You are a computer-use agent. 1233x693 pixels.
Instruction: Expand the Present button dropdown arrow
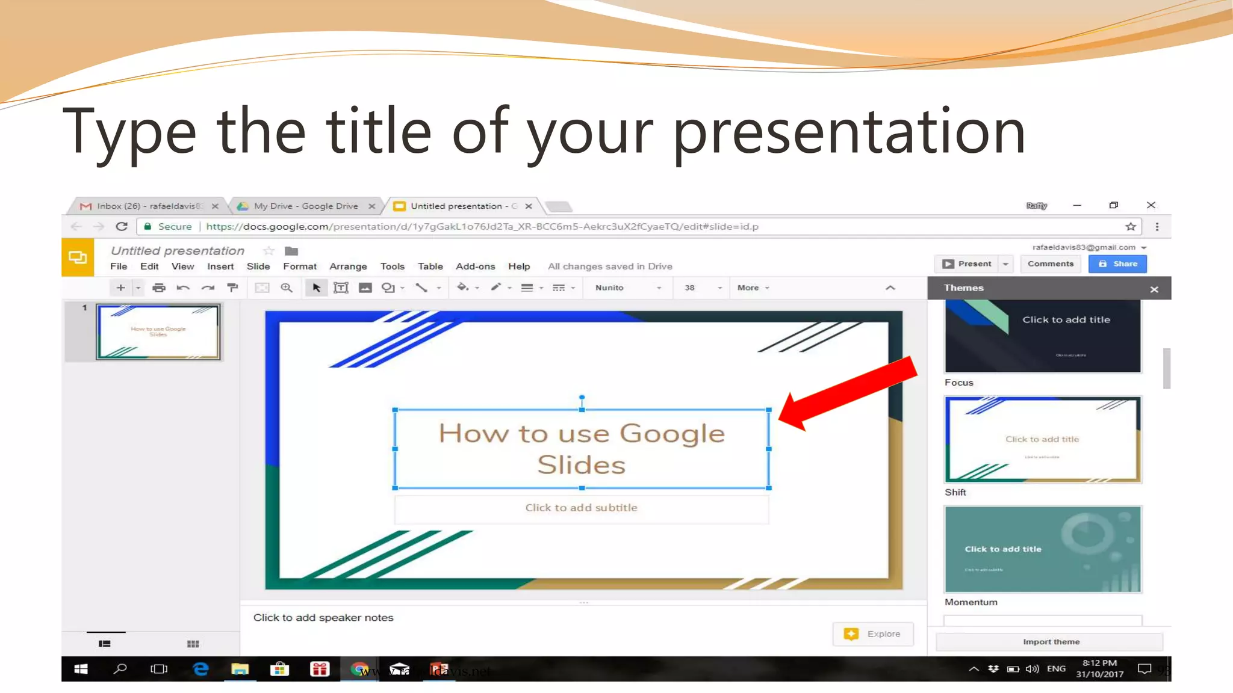[1005, 264]
